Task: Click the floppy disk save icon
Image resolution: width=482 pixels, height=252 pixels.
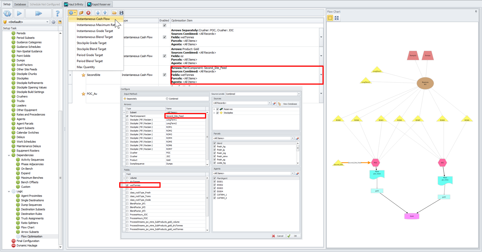Action: coord(121,13)
